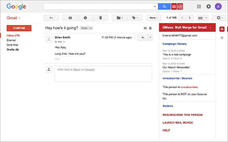Click the Reply link in reply box
This screenshot has width=228, height=142.
coord(77,70)
